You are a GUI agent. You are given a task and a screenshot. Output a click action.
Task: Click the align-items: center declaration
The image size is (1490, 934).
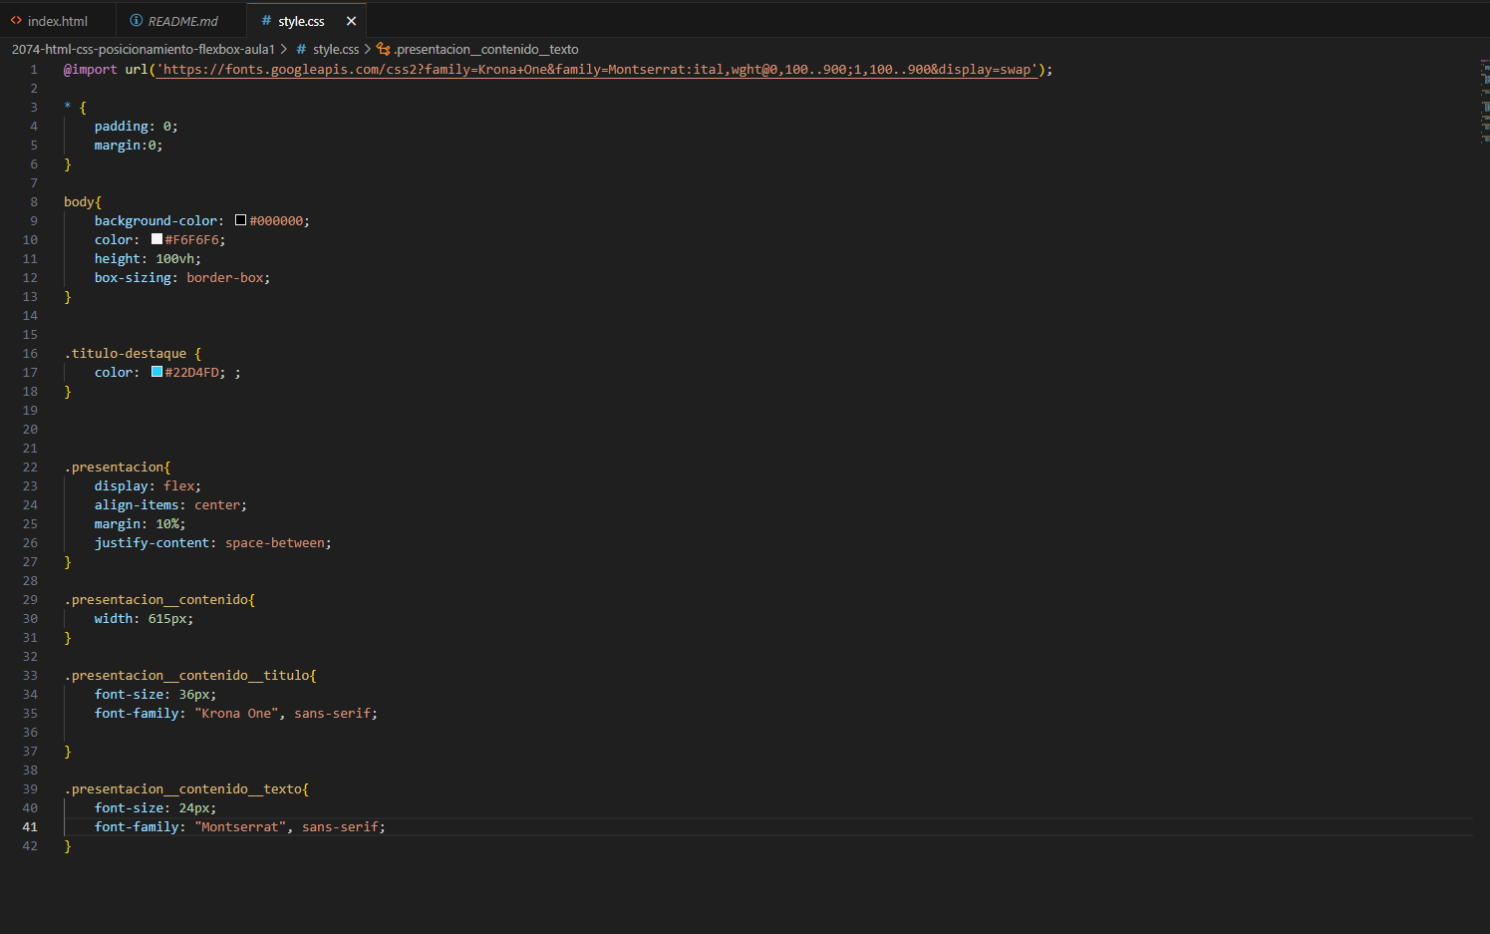pos(170,505)
